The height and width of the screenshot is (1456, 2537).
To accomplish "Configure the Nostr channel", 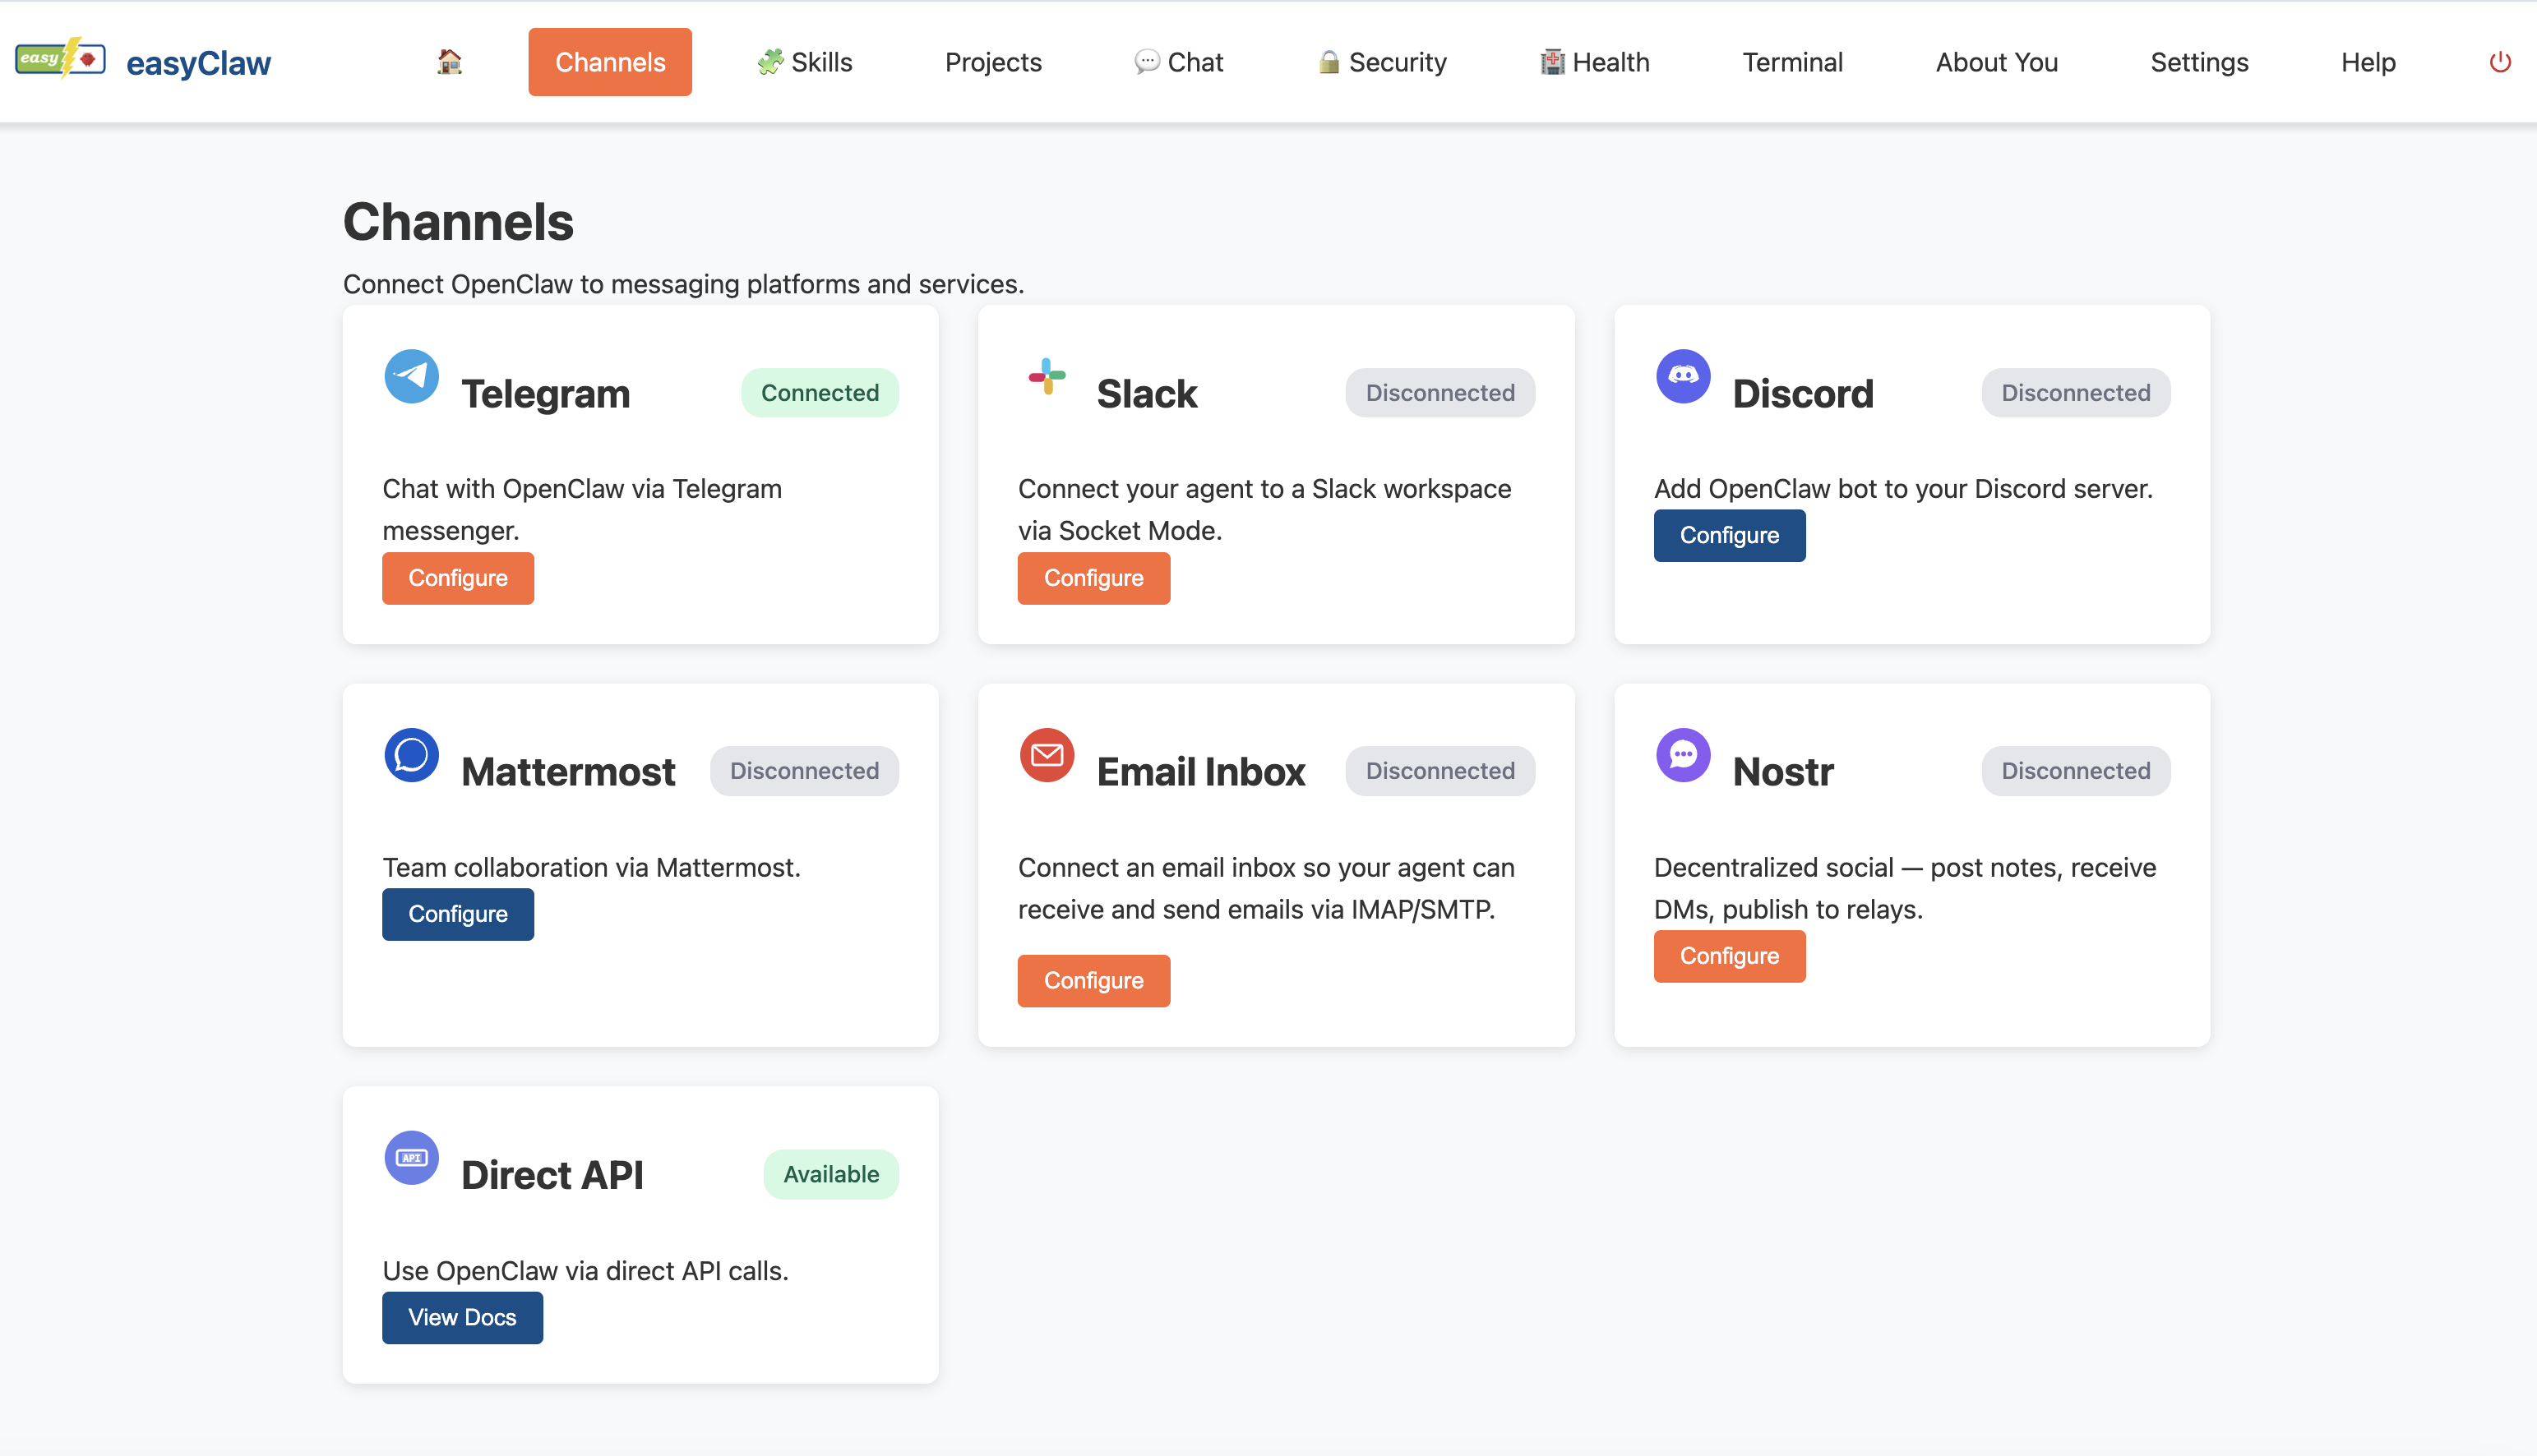I will point(1729,956).
